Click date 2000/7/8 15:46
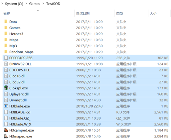The width and height of the screenshot is (171, 140). click(x=88, y=136)
